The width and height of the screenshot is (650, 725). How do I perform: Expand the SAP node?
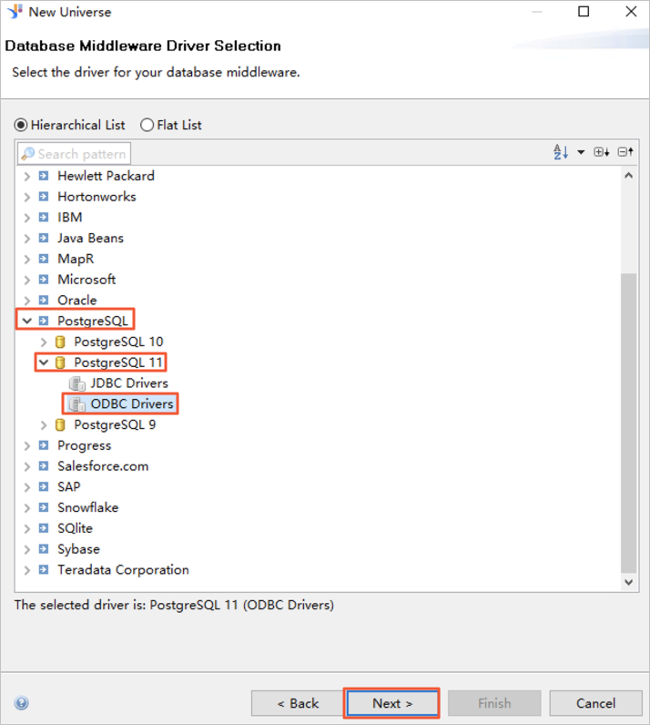coord(26,487)
